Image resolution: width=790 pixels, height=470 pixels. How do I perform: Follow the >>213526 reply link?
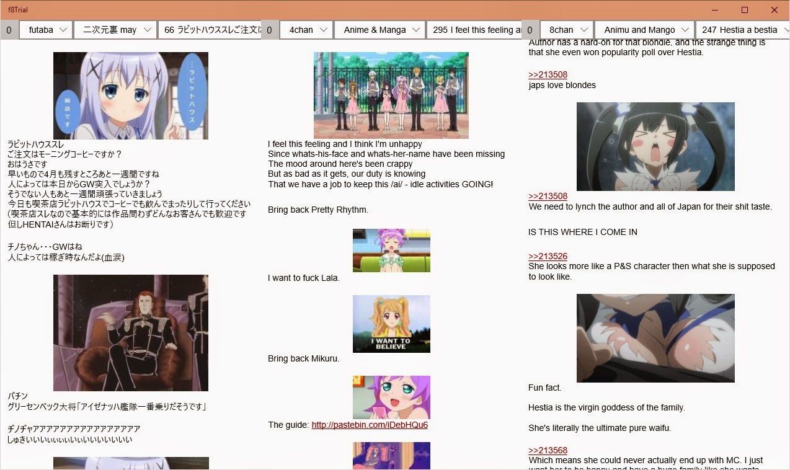(548, 256)
